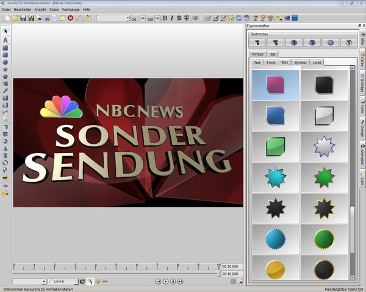366x292 pixels.
Task: Click the blue cylinder icon in the top toolbar
Action: (246, 18)
